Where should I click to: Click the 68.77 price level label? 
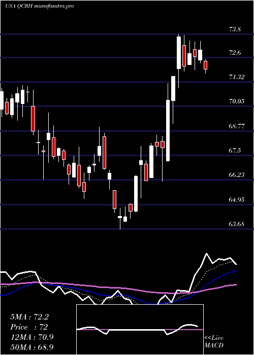click(237, 126)
